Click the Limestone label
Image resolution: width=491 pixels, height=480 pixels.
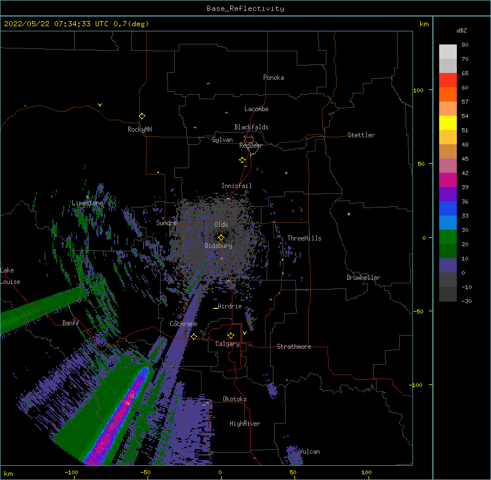(87, 203)
